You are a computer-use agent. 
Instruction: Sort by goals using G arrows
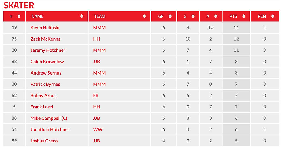click(193, 16)
